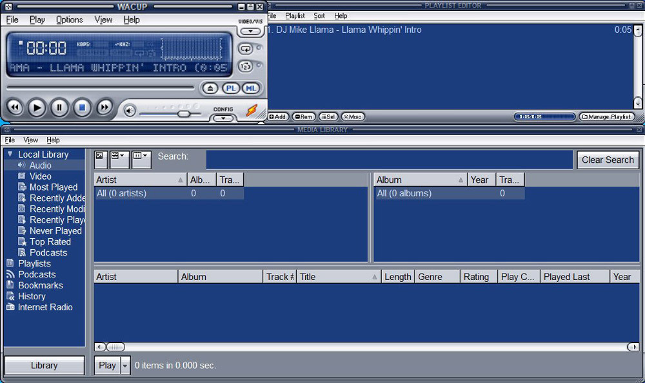The height and width of the screenshot is (383, 645).
Task: Open Internet Radio in the sidebar
Action: (45, 307)
